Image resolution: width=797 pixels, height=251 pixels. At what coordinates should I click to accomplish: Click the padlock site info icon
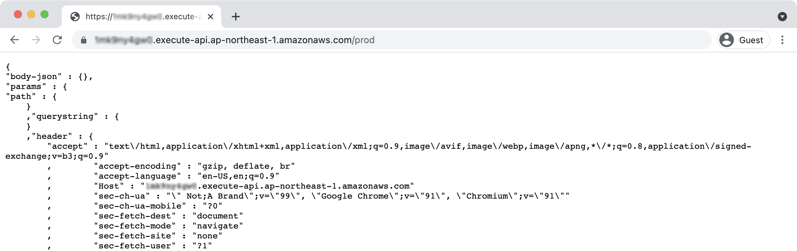tap(84, 40)
